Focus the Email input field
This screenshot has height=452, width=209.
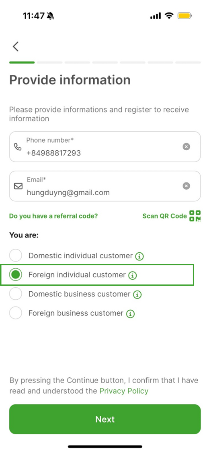pyautogui.click(x=105, y=186)
